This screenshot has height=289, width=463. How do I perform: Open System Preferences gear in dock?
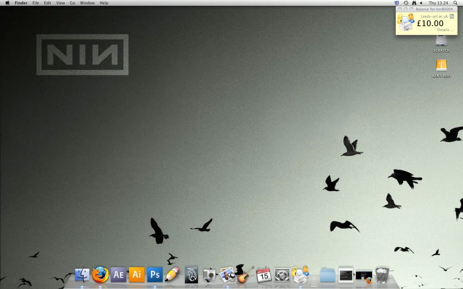click(282, 275)
